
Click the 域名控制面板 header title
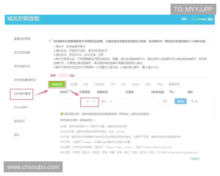point(23,19)
